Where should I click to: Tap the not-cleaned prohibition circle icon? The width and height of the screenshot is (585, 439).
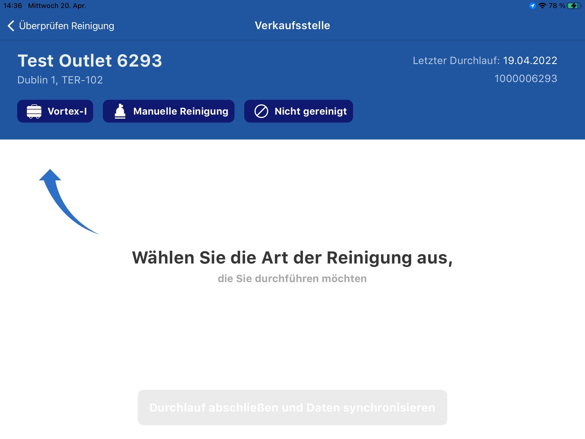(x=261, y=111)
